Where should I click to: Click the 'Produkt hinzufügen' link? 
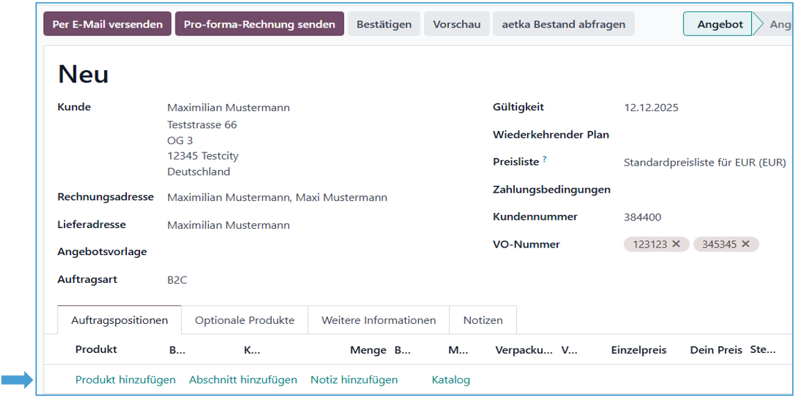[x=126, y=380]
